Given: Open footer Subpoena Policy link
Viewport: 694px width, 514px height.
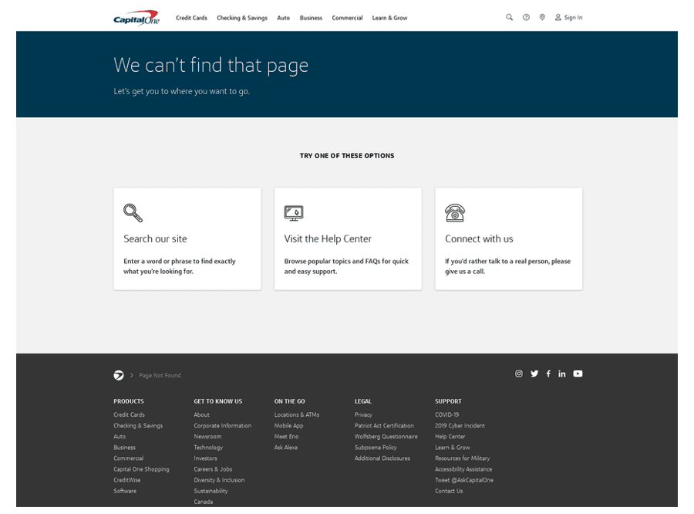Looking at the screenshot, I should click(376, 448).
